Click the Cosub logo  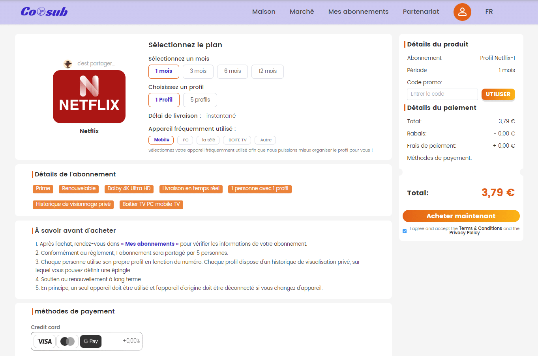pos(44,12)
